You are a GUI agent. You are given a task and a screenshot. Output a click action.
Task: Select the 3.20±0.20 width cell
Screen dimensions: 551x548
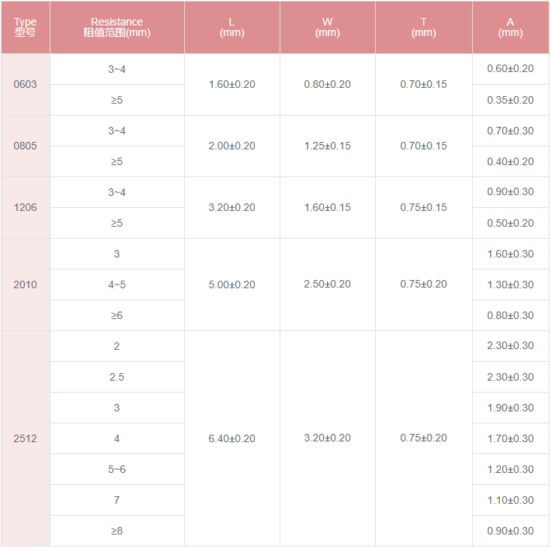tap(327, 438)
